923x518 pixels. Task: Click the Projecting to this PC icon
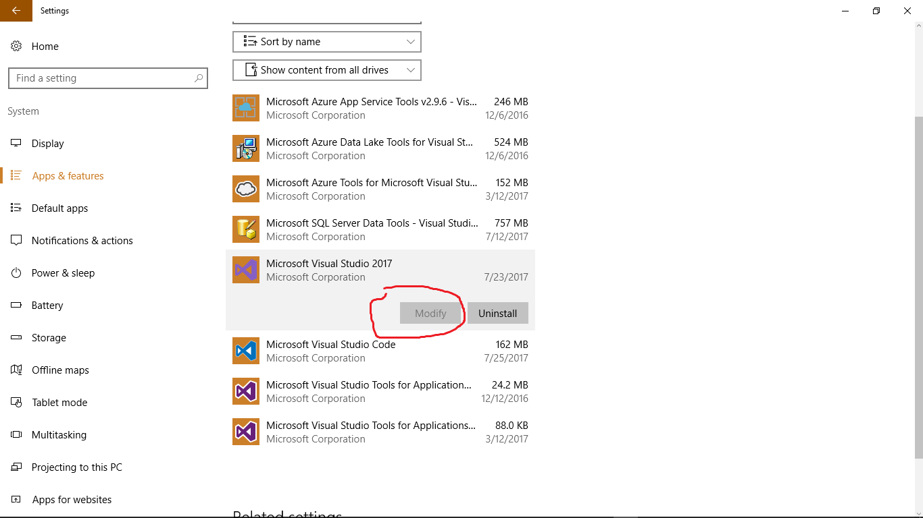click(x=16, y=467)
